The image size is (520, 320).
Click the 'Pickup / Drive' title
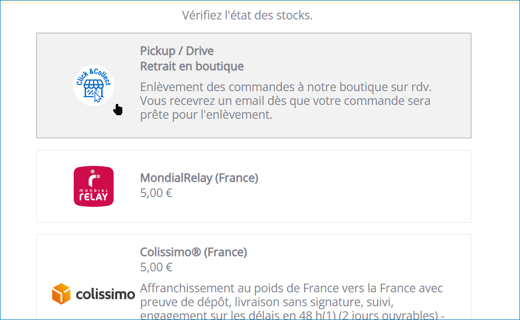pos(177,51)
